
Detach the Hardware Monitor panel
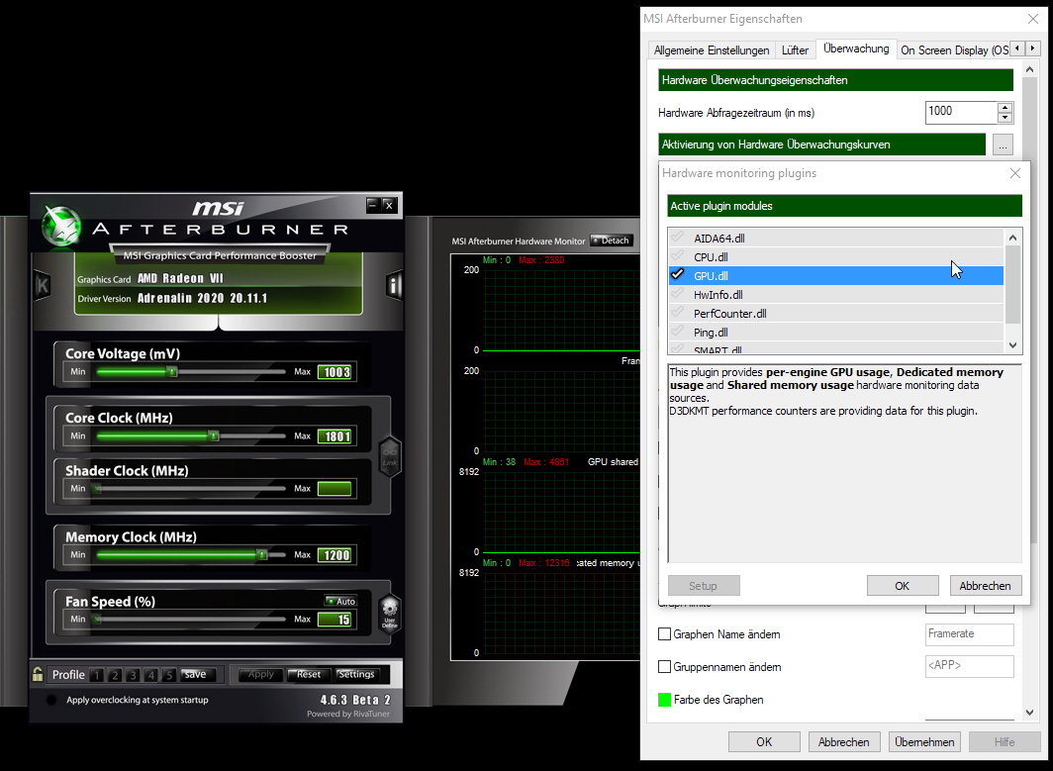tap(612, 241)
